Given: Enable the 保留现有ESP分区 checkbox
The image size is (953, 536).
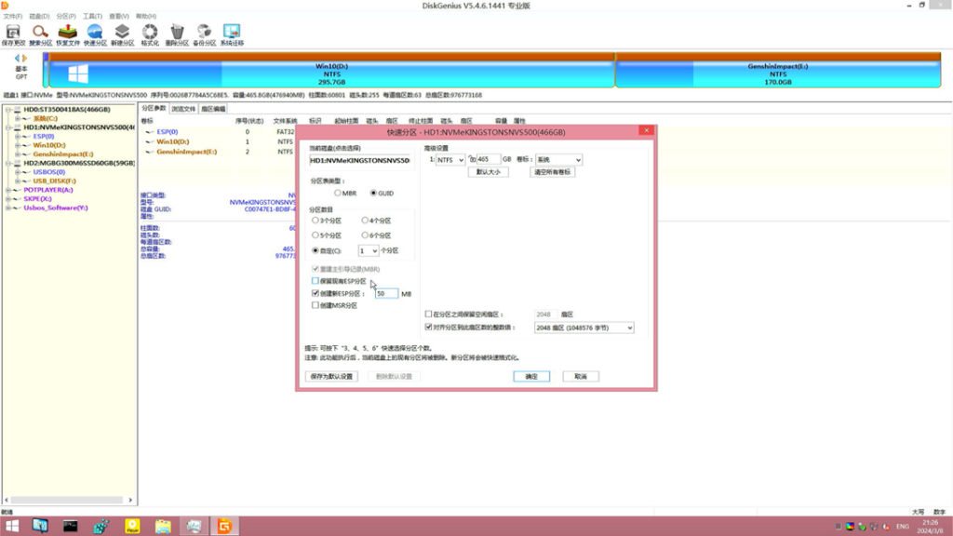Looking at the screenshot, I should coord(315,280).
